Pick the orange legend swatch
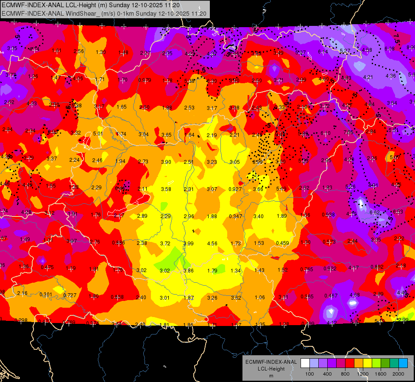415x382 pixels. tap(359, 363)
